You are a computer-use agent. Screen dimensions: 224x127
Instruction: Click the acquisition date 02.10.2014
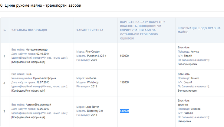point(41,54)
